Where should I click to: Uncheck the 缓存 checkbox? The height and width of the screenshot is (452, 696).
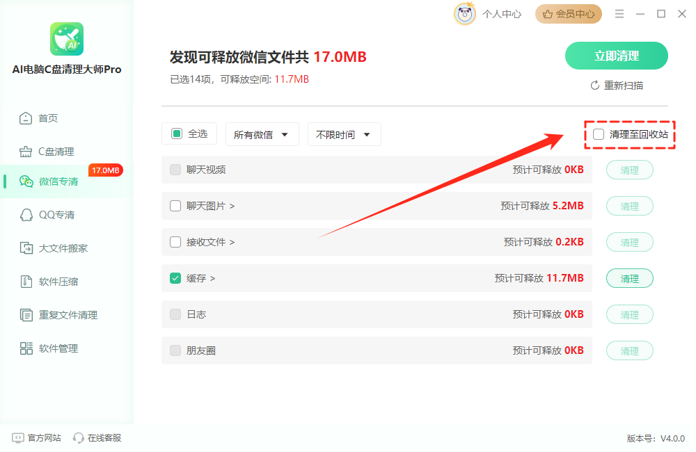point(175,278)
